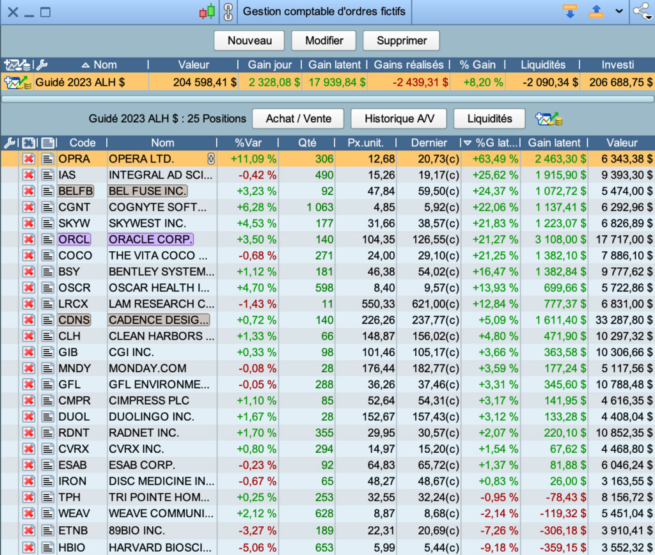Select the Guidé 2023 ALH $ account name
Viewport: 655px width, 555px height.
80,82
